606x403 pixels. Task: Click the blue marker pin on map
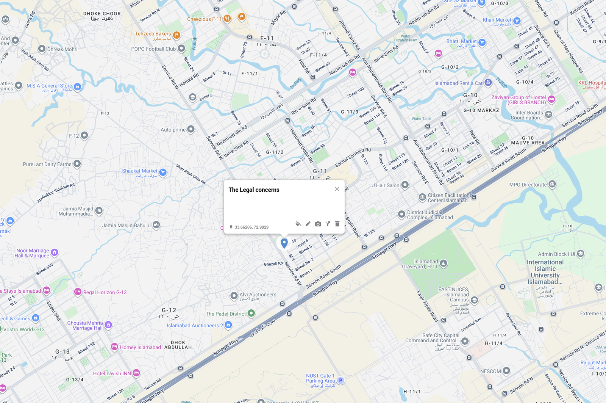284,242
